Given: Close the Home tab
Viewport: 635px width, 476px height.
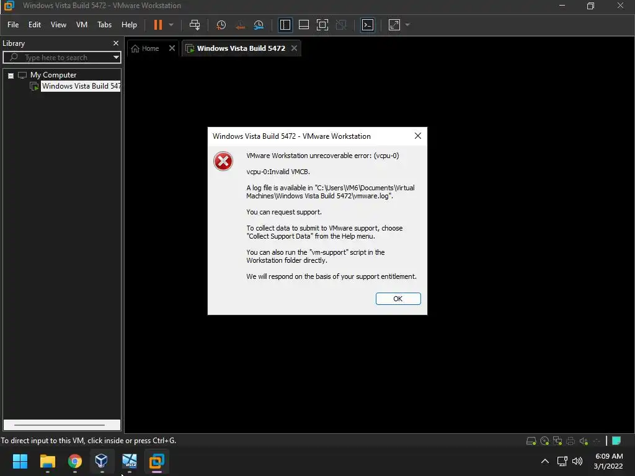Looking at the screenshot, I should [172, 48].
